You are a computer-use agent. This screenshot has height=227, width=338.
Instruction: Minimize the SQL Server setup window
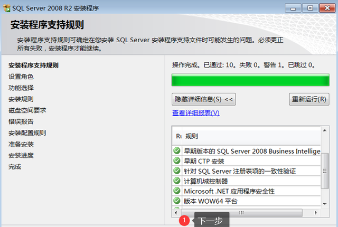[x=293, y=8]
